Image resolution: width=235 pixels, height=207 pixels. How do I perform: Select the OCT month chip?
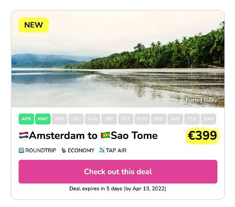point(125,119)
